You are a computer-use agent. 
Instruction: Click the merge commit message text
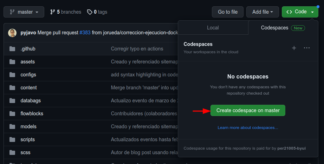click(x=108, y=33)
